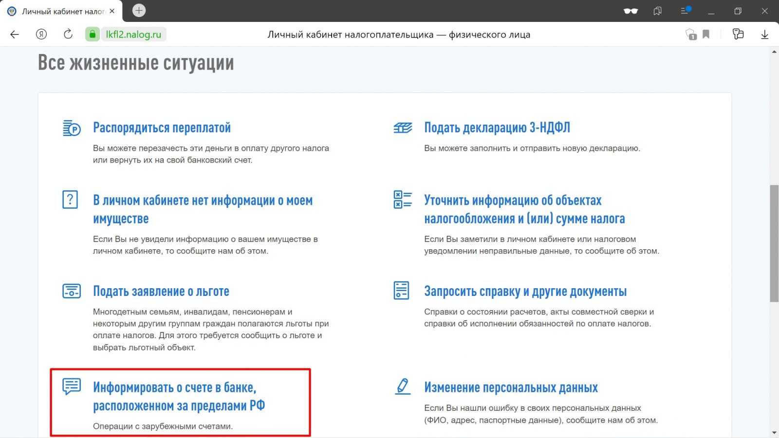Viewport: 779px width, 438px height.
Task: Select Запросить справку и другие документы
Action: pos(525,292)
